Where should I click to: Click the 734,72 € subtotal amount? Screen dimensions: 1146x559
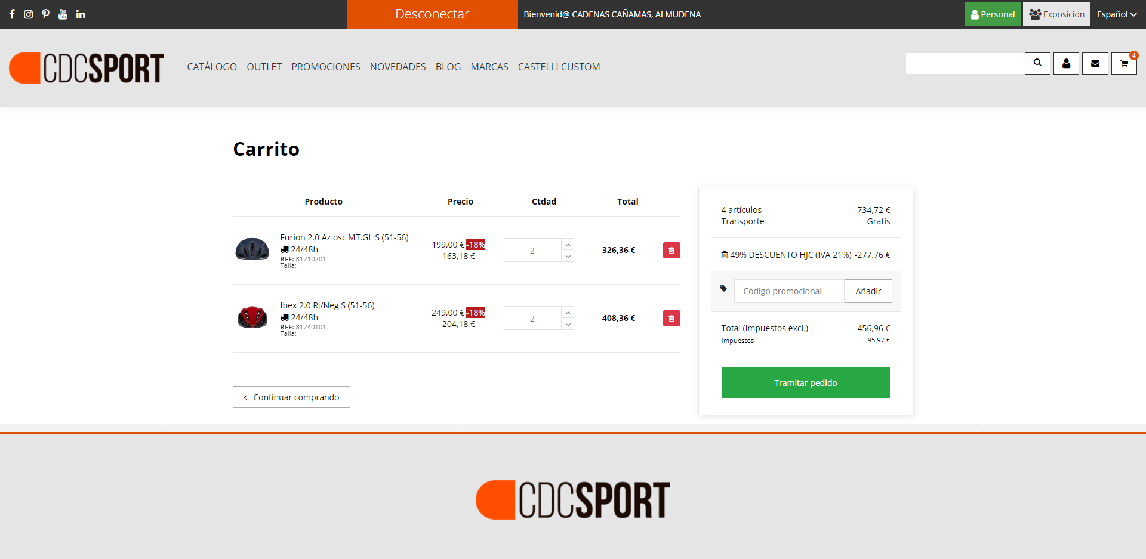874,210
